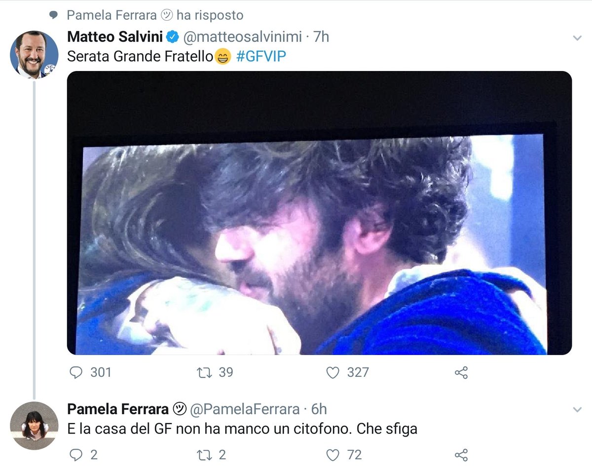The image size is (592, 470).
Task: Open the 6h timestamp on Pamela's reply
Action: 319,409
